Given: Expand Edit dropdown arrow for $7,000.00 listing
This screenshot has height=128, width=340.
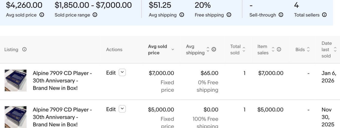Looking at the screenshot, I should [122, 73].
